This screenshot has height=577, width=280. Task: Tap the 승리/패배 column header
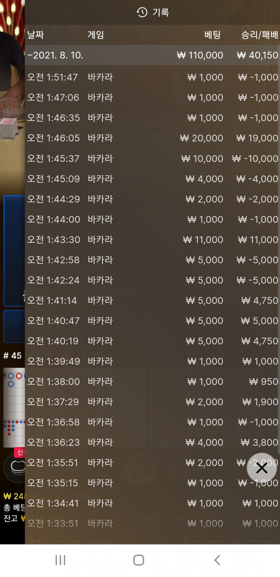pos(260,35)
